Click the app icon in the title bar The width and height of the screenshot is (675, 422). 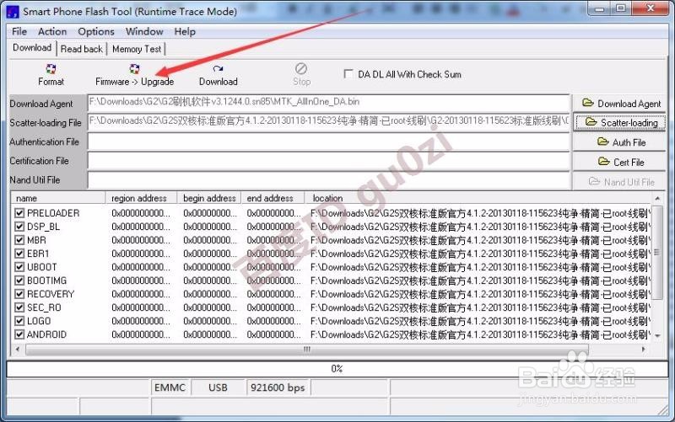click(x=13, y=12)
